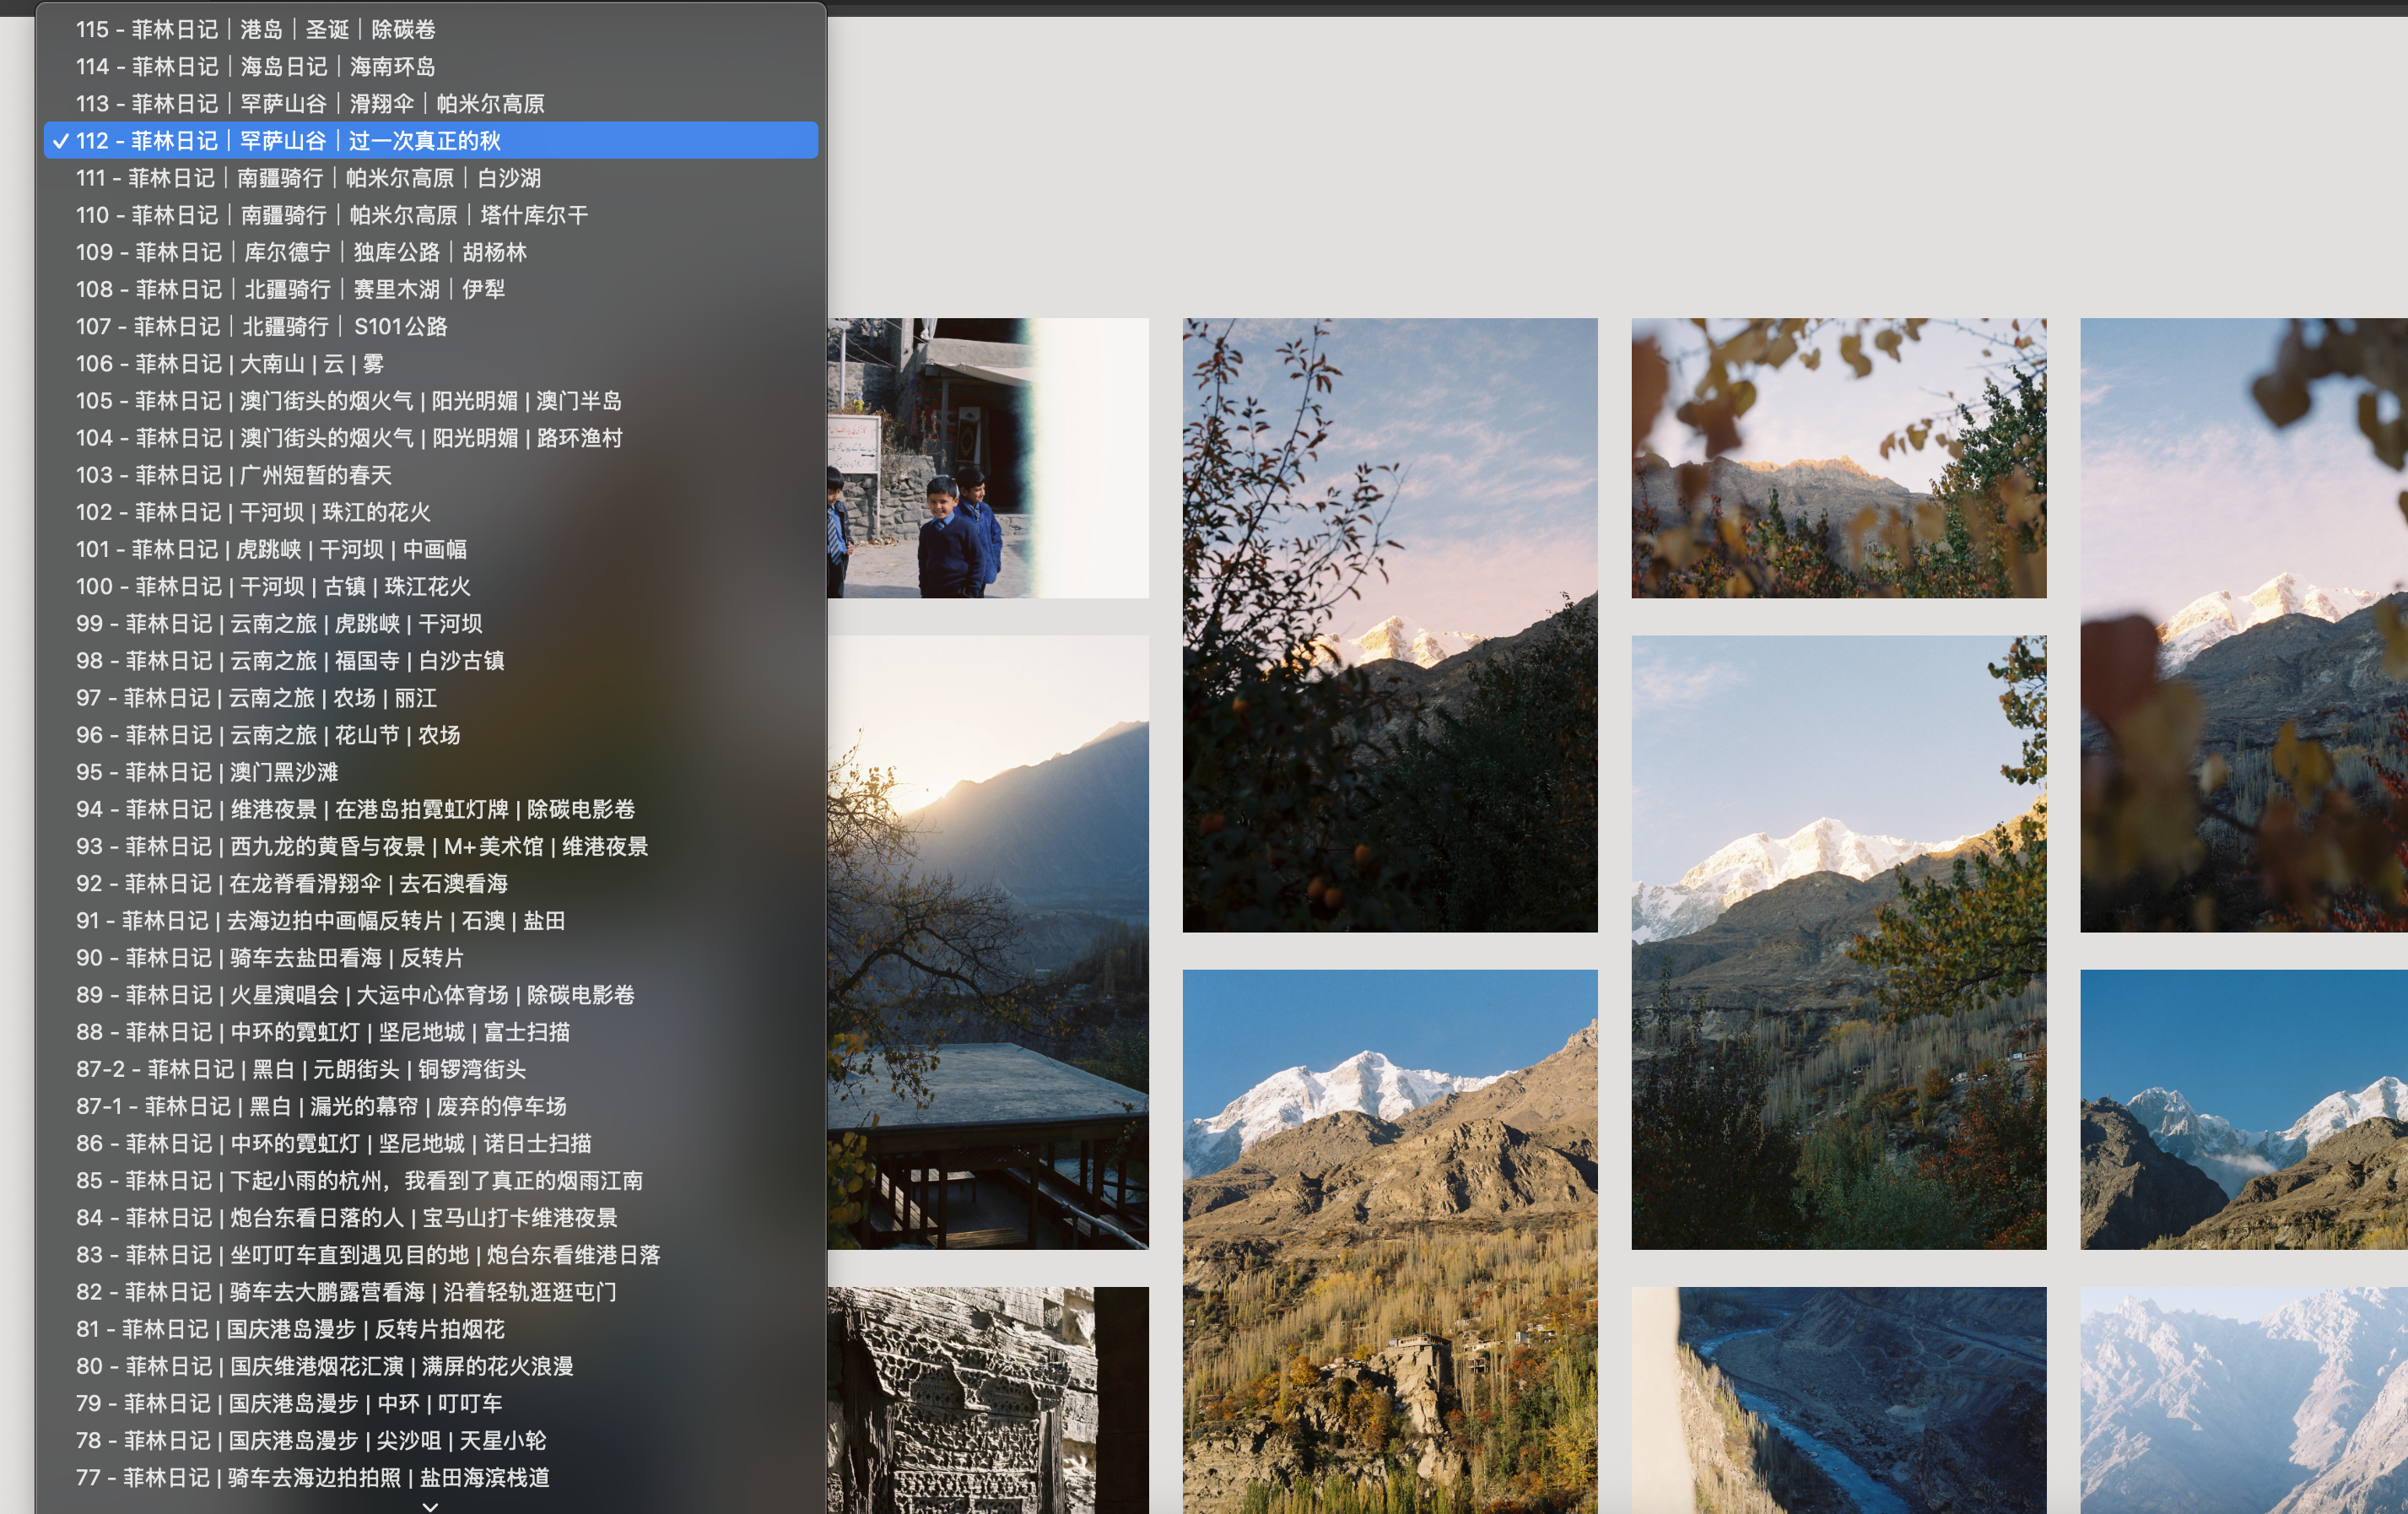This screenshot has width=2408, height=1514.
Task: Click checked entry 112 过一次真正的秋
Action: tap(288, 140)
